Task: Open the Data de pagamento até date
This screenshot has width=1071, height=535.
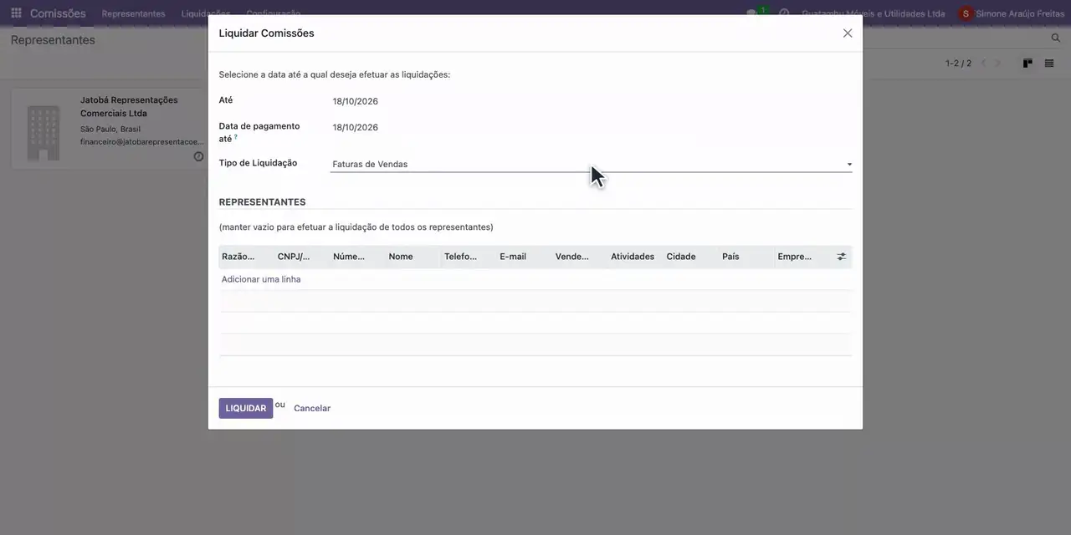Action: click(592, 127)
